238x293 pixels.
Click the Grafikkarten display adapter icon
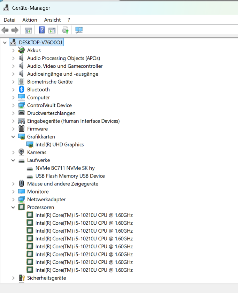point(22,137)
